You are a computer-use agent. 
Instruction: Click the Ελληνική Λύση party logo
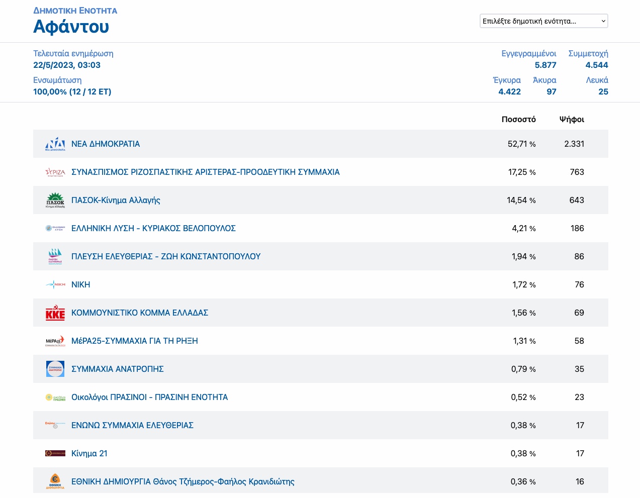point(55,228)
